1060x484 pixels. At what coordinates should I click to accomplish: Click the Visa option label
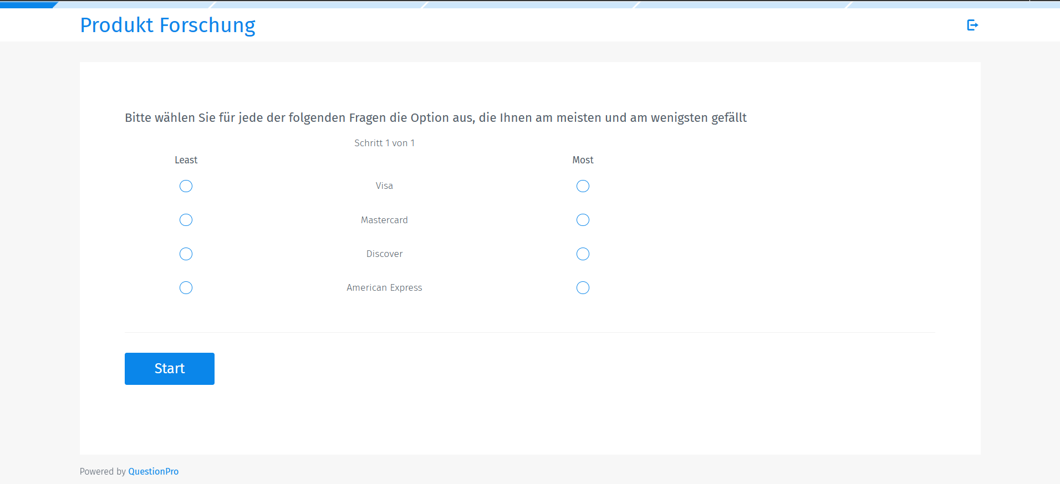pos(384,186)
